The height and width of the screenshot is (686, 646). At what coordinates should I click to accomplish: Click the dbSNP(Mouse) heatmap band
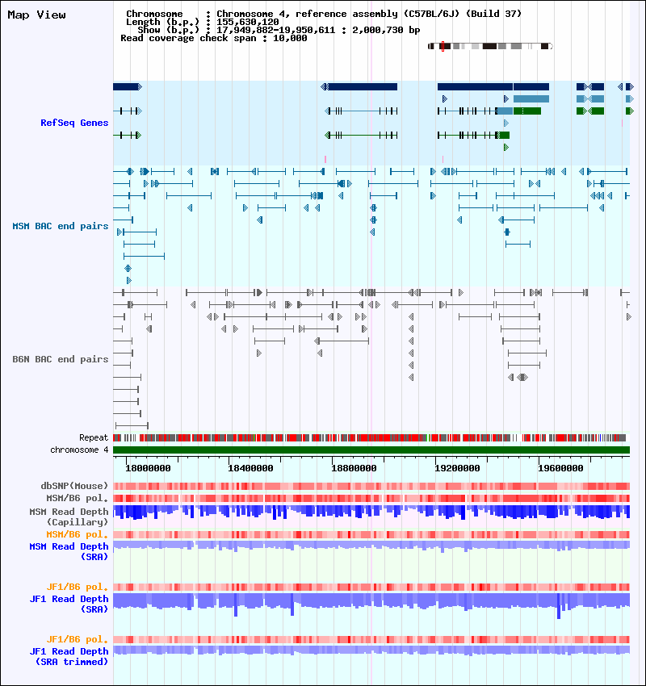click(371, 486)
